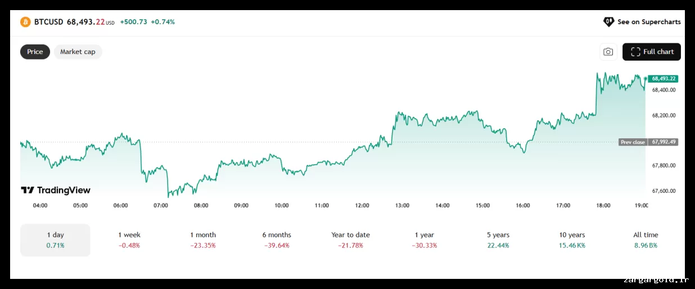Select the Price toggle
Image resolution: width=695 pixels, height=289 pixels.
[35, 52]
